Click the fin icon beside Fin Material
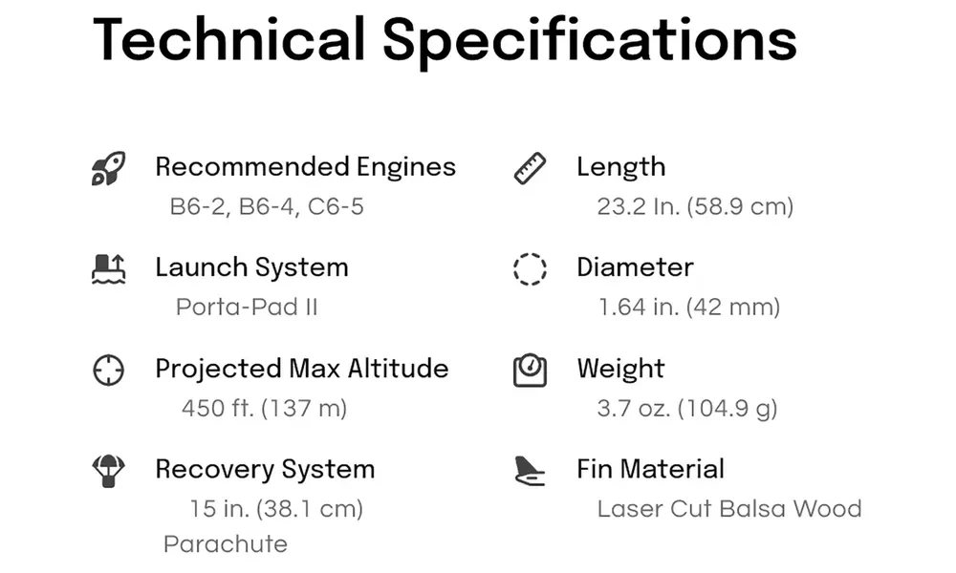956x573 pixels. 530,471
